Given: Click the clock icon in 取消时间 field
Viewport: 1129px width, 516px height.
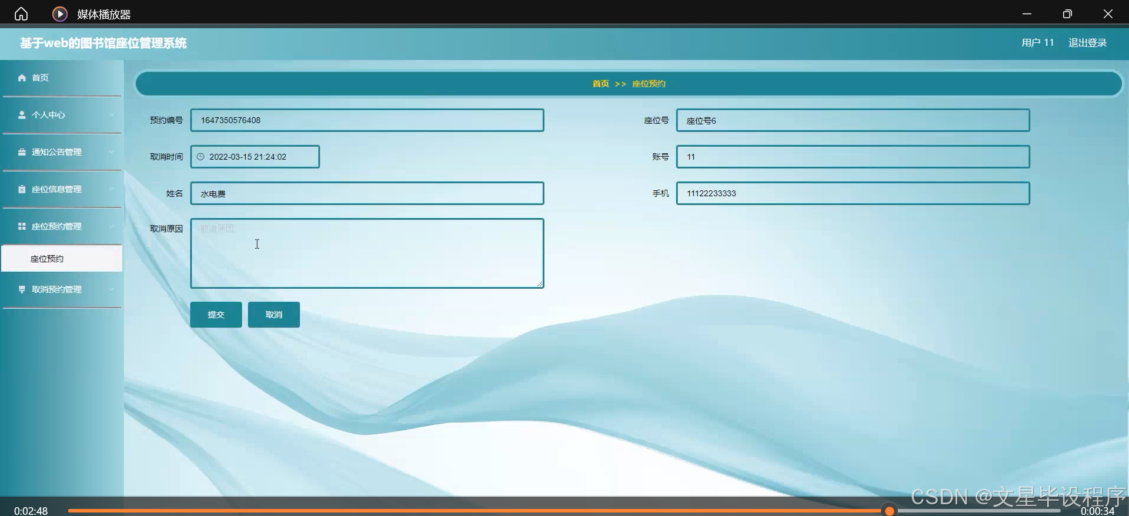Looking at the screenshot, I should 201,157.
